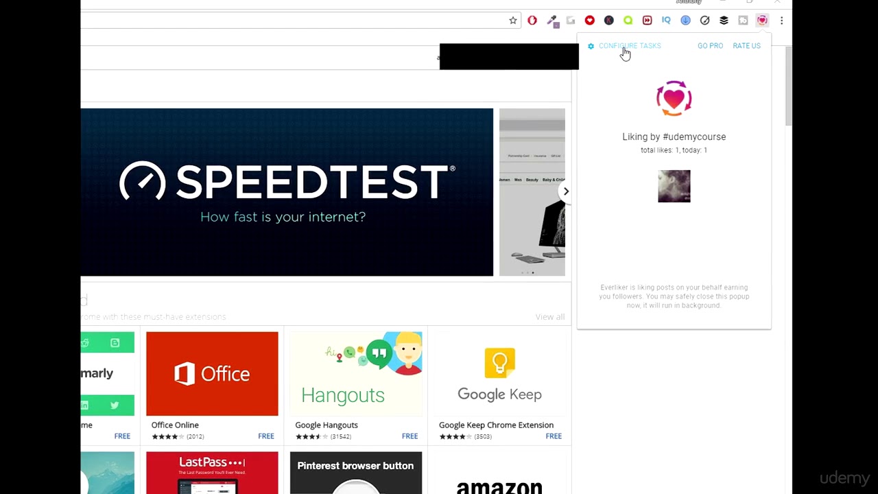Screen dimensions: 878x494
Task: Click the page vertical scrollbar
Action: coord(789,86)
